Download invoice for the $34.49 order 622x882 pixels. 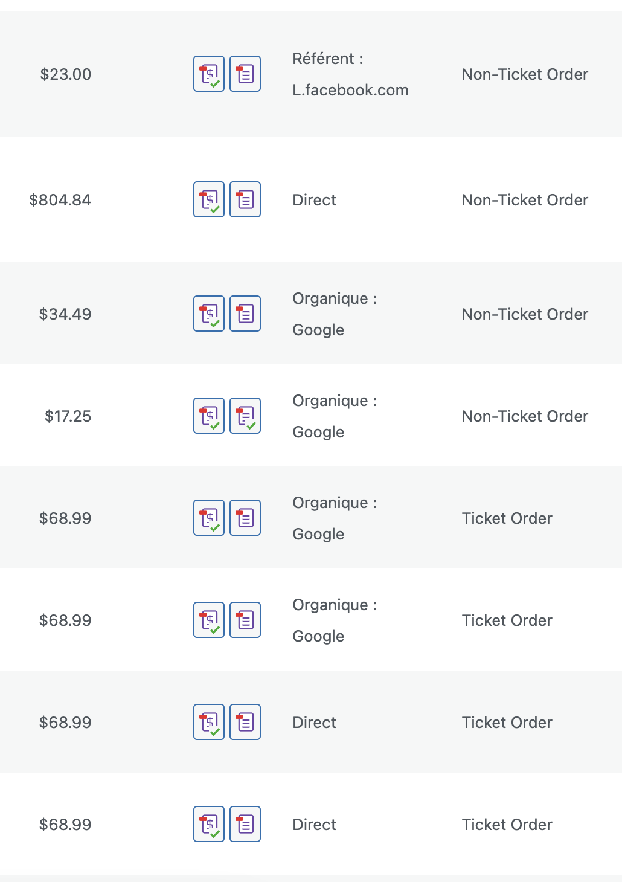209,314
